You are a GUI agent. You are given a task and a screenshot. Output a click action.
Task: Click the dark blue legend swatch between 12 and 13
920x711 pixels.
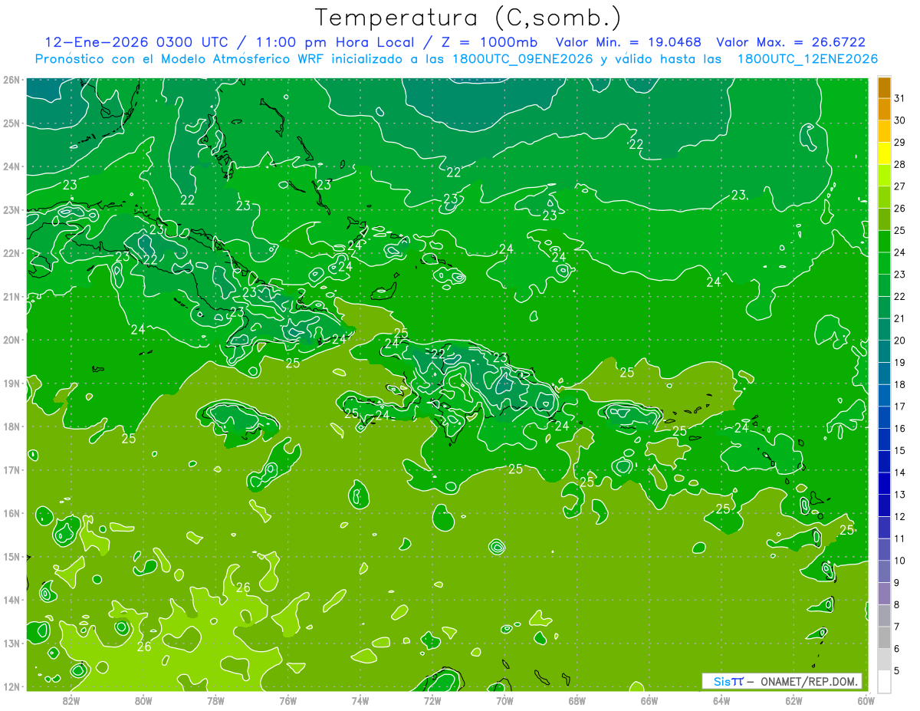884,505
